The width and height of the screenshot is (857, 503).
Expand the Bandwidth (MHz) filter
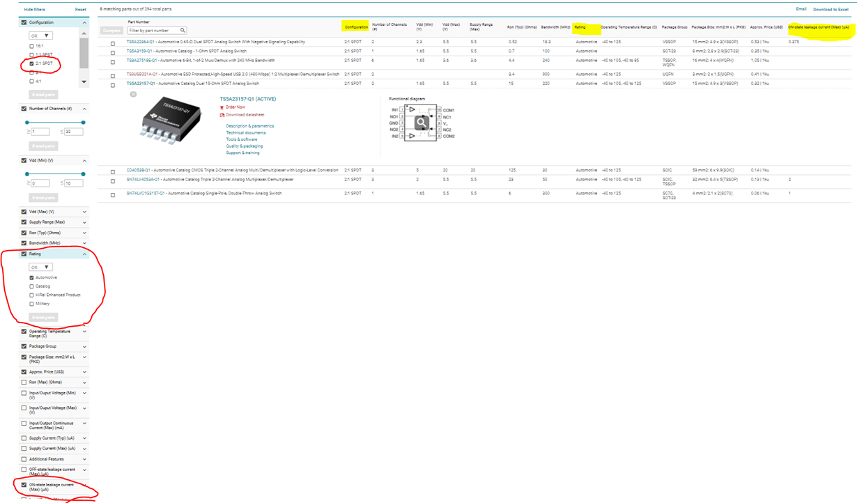point(85,243)
